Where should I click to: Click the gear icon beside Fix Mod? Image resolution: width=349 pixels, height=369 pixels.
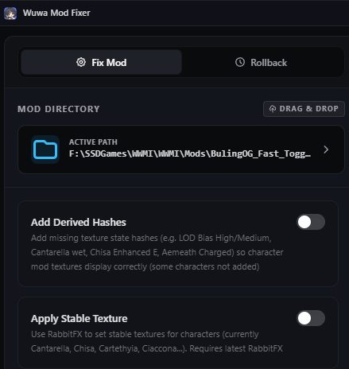[x=81, y=62]
